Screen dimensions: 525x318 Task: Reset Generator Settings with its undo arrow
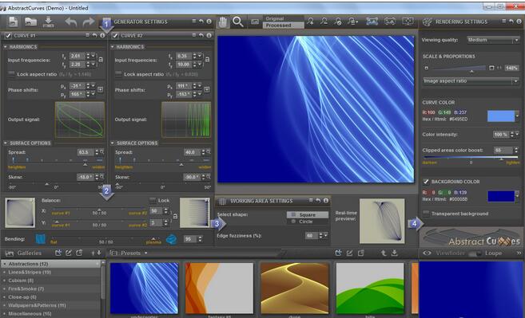pyautogui.click(x=201, y=22)
